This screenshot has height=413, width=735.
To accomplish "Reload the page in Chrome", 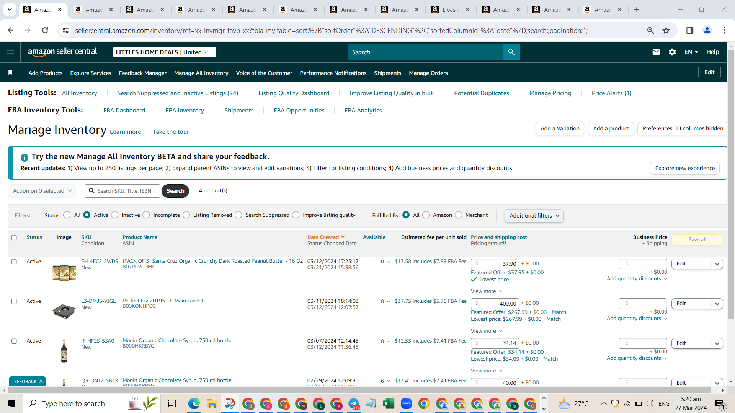I will click(45, 30).
